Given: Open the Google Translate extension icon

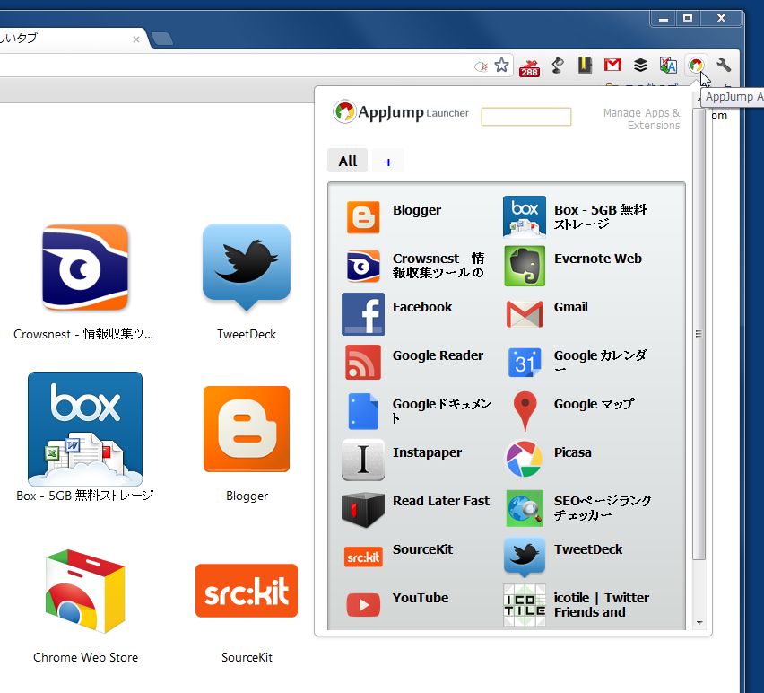Looking at the screenshot, I should tap(668, 65).
